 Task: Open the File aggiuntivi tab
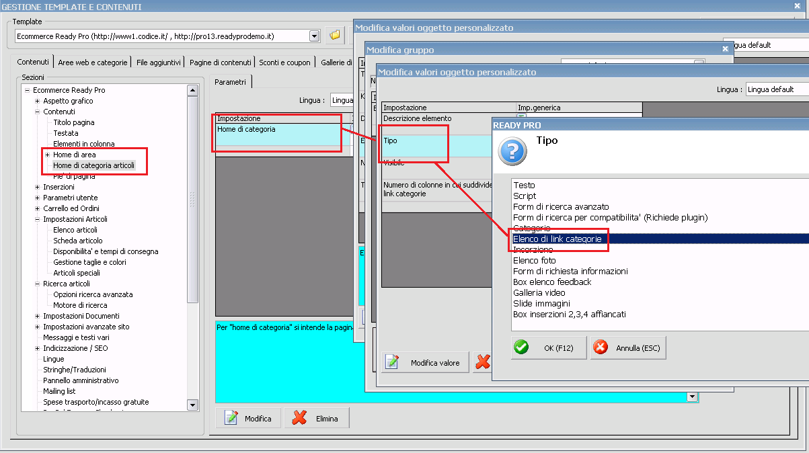[159, 63]
